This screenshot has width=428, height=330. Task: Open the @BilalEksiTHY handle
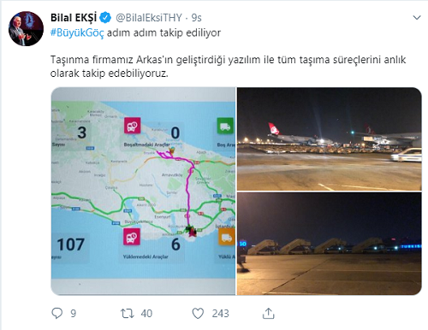(x=149, y=18)
